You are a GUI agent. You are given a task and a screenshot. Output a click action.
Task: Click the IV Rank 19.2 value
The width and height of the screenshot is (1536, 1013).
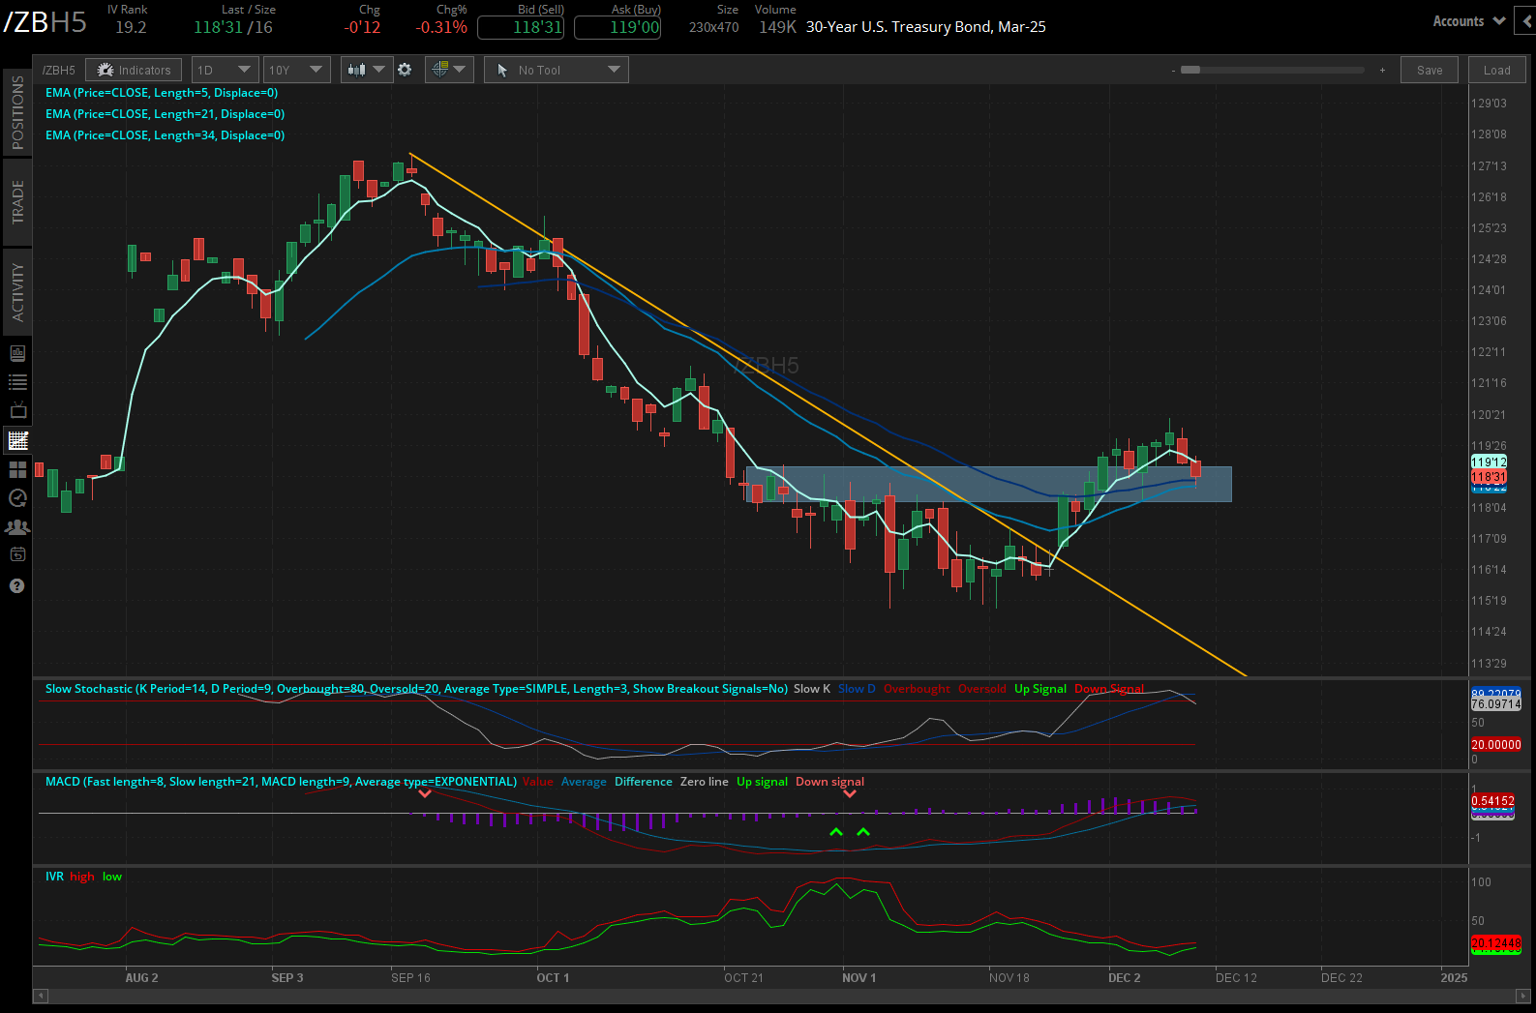click(x=131, y=27)
